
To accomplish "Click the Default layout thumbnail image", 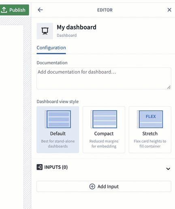I will (x=58, y=119).
